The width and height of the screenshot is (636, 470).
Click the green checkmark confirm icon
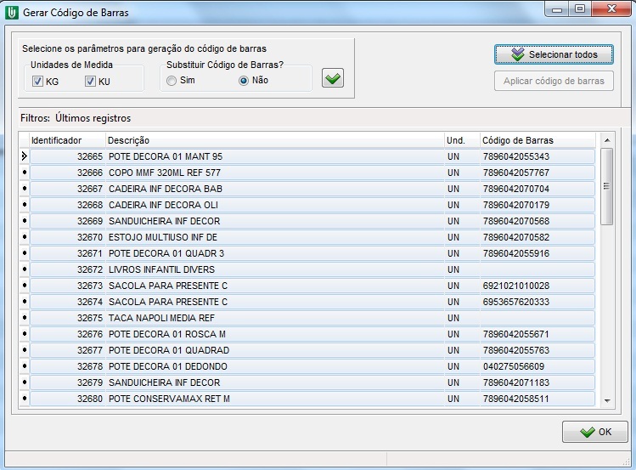333,79
